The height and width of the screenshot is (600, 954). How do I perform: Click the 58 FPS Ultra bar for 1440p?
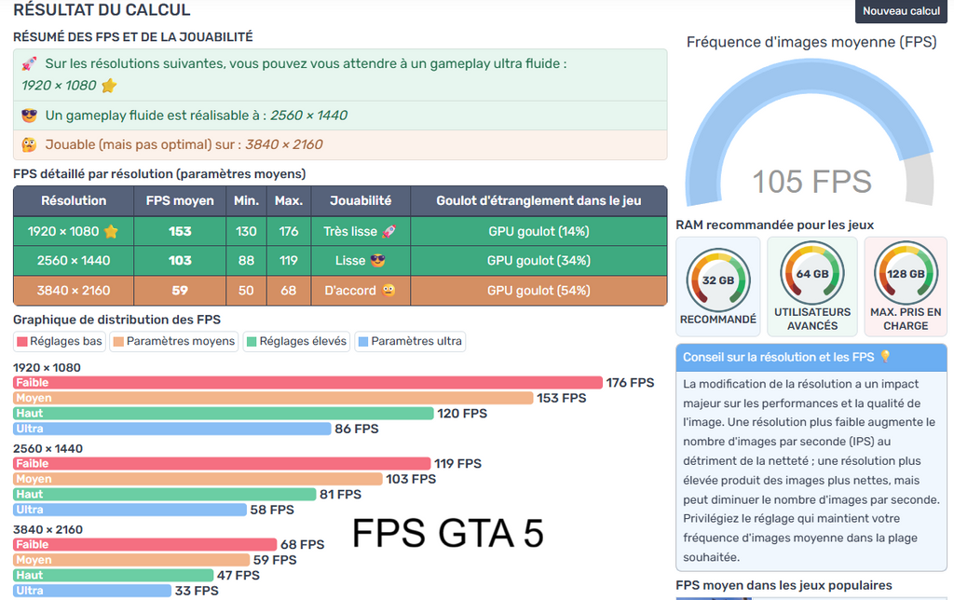[129, 510]
